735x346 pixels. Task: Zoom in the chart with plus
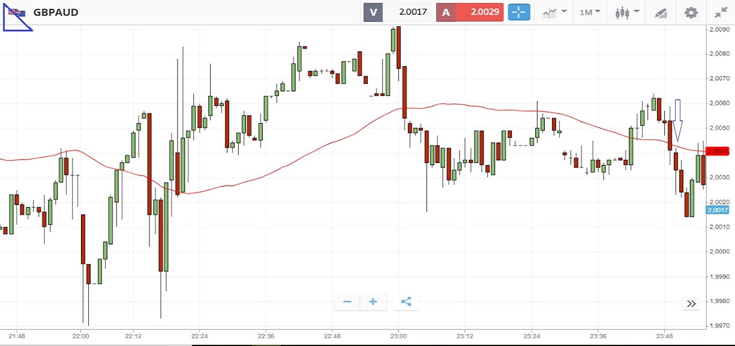[373, 302]
